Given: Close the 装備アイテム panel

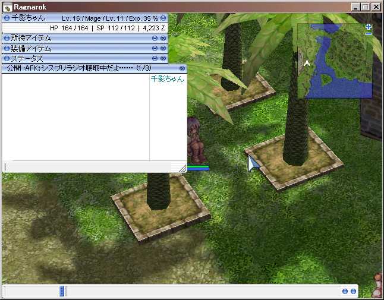Looking at the screenshot, I should [x=163, y=48].
